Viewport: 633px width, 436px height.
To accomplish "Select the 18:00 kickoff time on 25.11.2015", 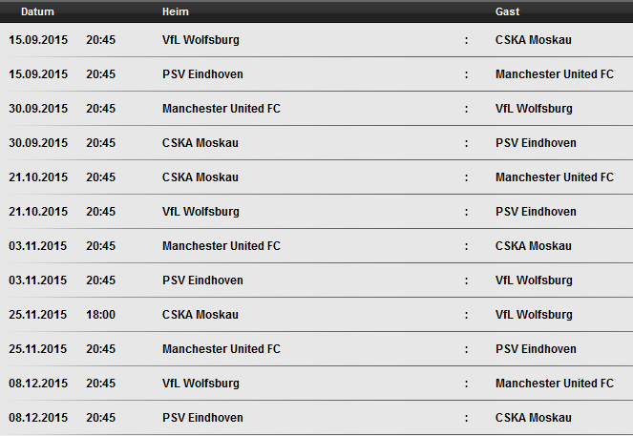I will tap(100, 314).
